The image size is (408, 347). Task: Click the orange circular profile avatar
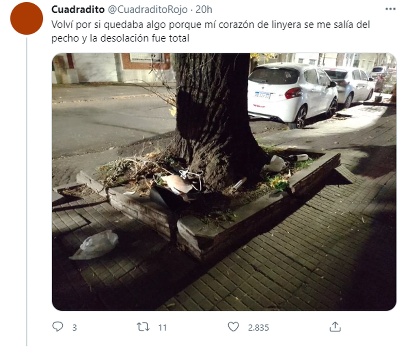point(27,18)
